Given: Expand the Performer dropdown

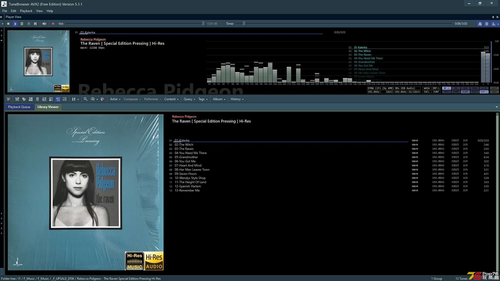Looking at the screenshot, I should (x=153, y=99).
